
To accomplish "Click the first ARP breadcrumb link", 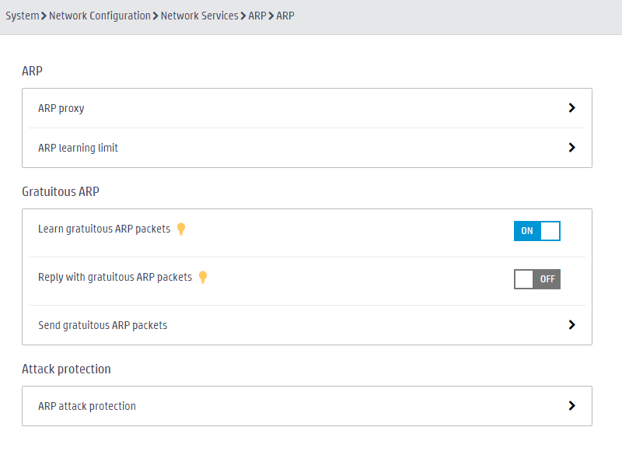I will click(257, 16).
